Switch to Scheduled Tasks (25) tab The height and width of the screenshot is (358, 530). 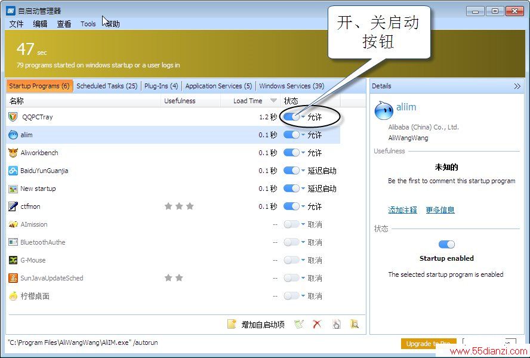[x=107, y=86]
